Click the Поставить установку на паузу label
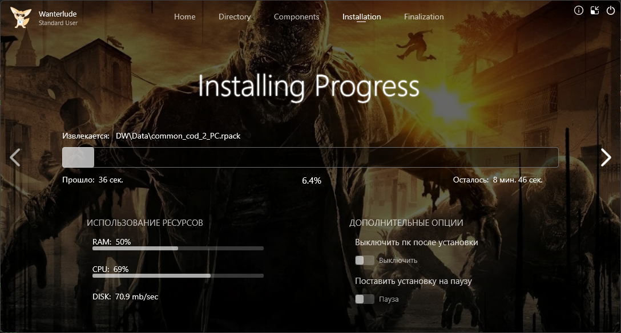 point(413,281)
